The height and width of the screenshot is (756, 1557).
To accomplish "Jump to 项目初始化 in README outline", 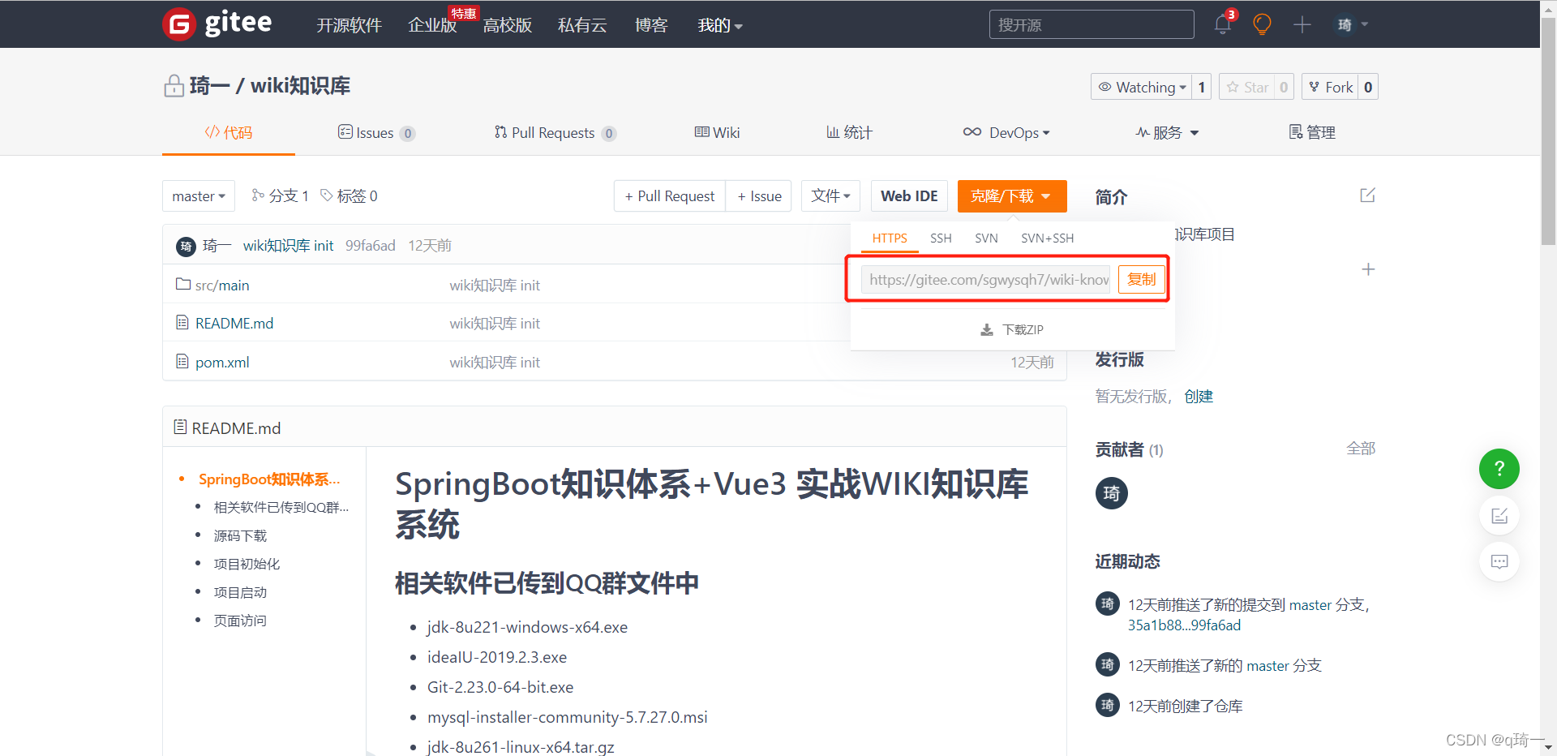I will (247, 564).
